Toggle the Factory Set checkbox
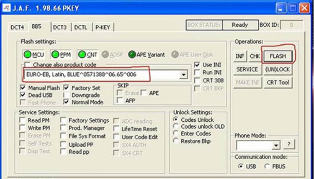The width and height of the screenshot is (314, 179). point(66,87)
